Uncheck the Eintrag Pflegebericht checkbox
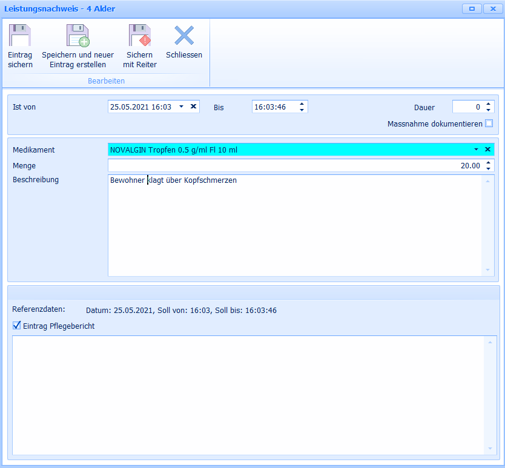 coord(17,326)
